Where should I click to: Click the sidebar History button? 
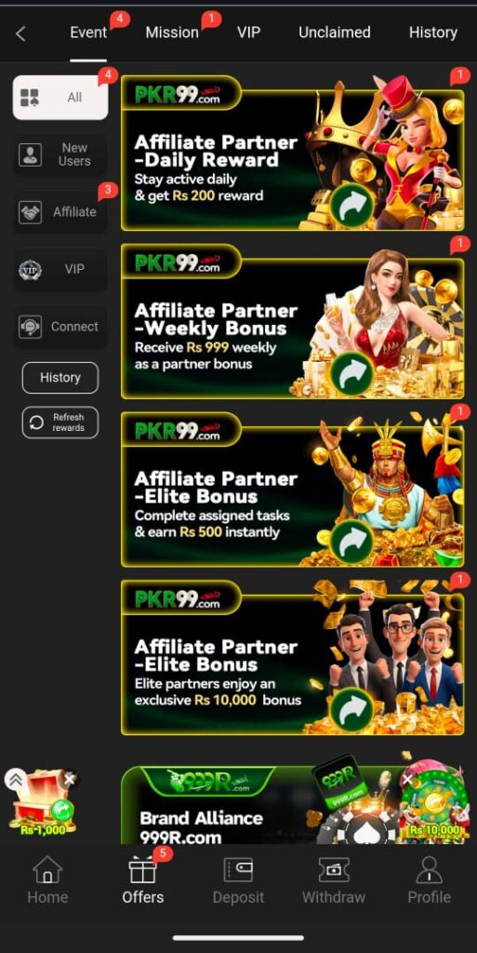point(60,378)
